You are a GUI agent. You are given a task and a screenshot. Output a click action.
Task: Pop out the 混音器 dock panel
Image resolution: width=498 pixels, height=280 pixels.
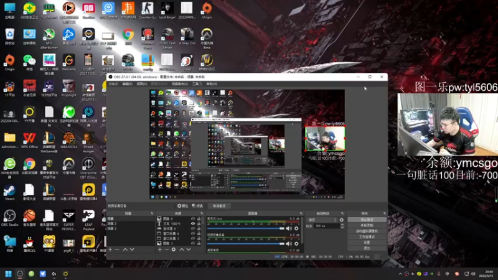[x=301, y=213]
